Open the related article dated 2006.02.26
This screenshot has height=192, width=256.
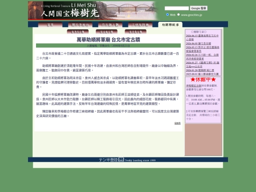[x=202, y=57]
